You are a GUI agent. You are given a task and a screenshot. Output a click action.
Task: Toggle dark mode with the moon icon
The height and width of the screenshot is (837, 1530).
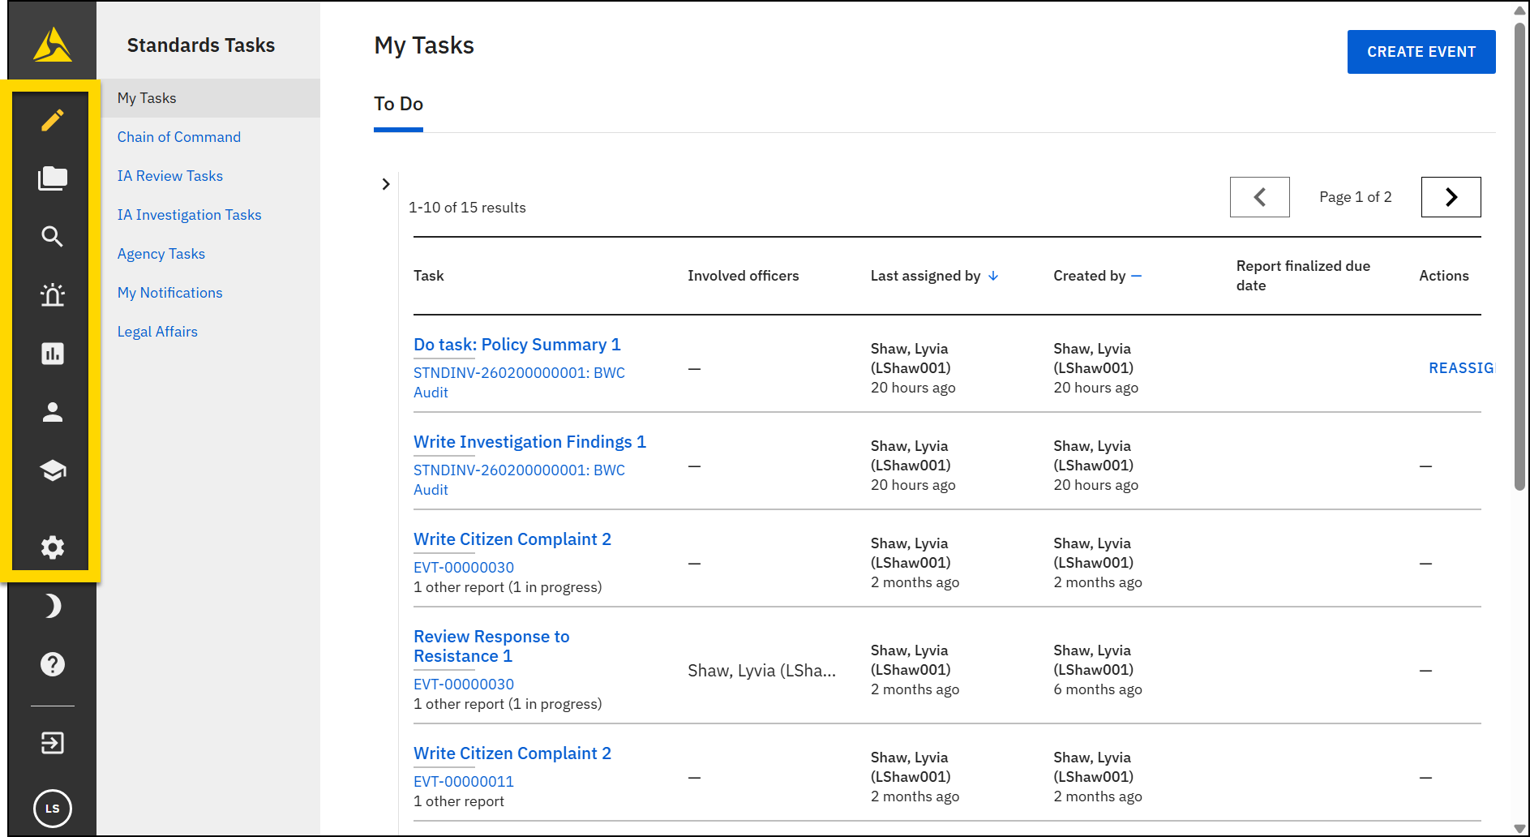pyautogui.click(x=53, y=606)
